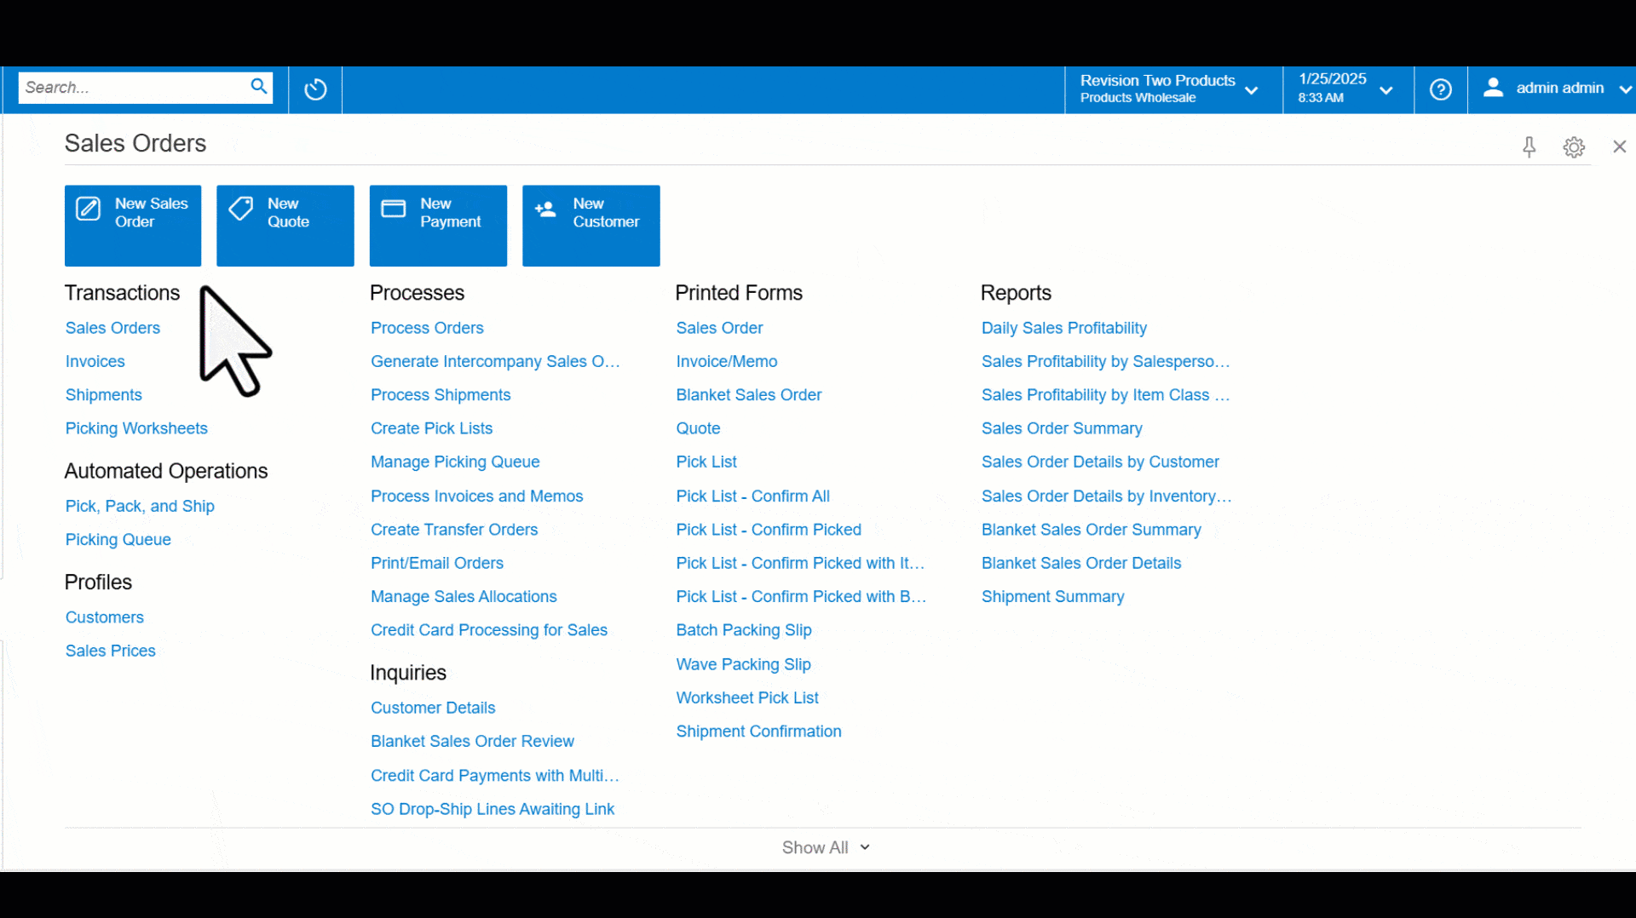Pin the Sales Orders menu panel
Viewport: 1636px width, 918px height.
[x=1529, y=146]
